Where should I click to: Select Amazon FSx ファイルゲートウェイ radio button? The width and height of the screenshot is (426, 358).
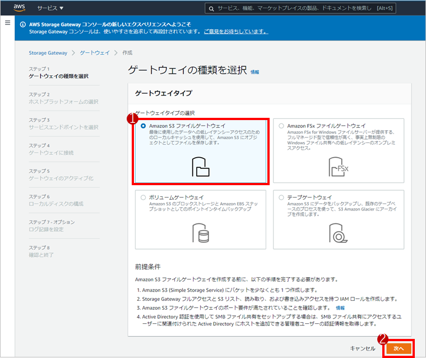(281, 126)
